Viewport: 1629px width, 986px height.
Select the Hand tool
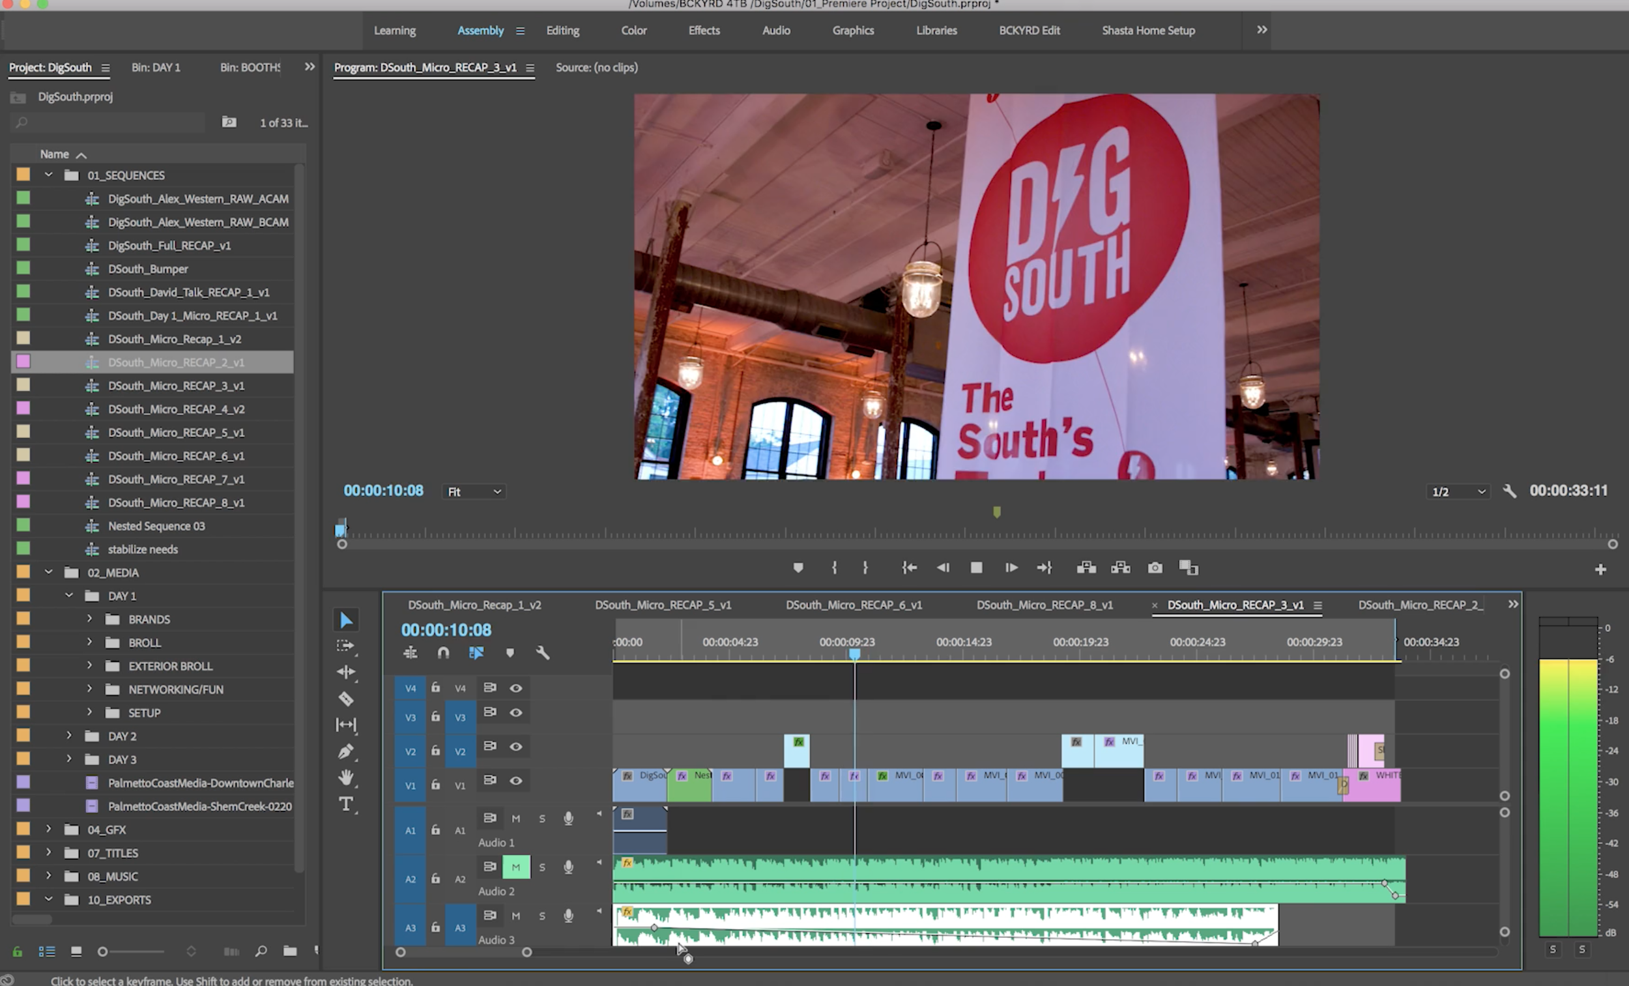coord(346,777)
